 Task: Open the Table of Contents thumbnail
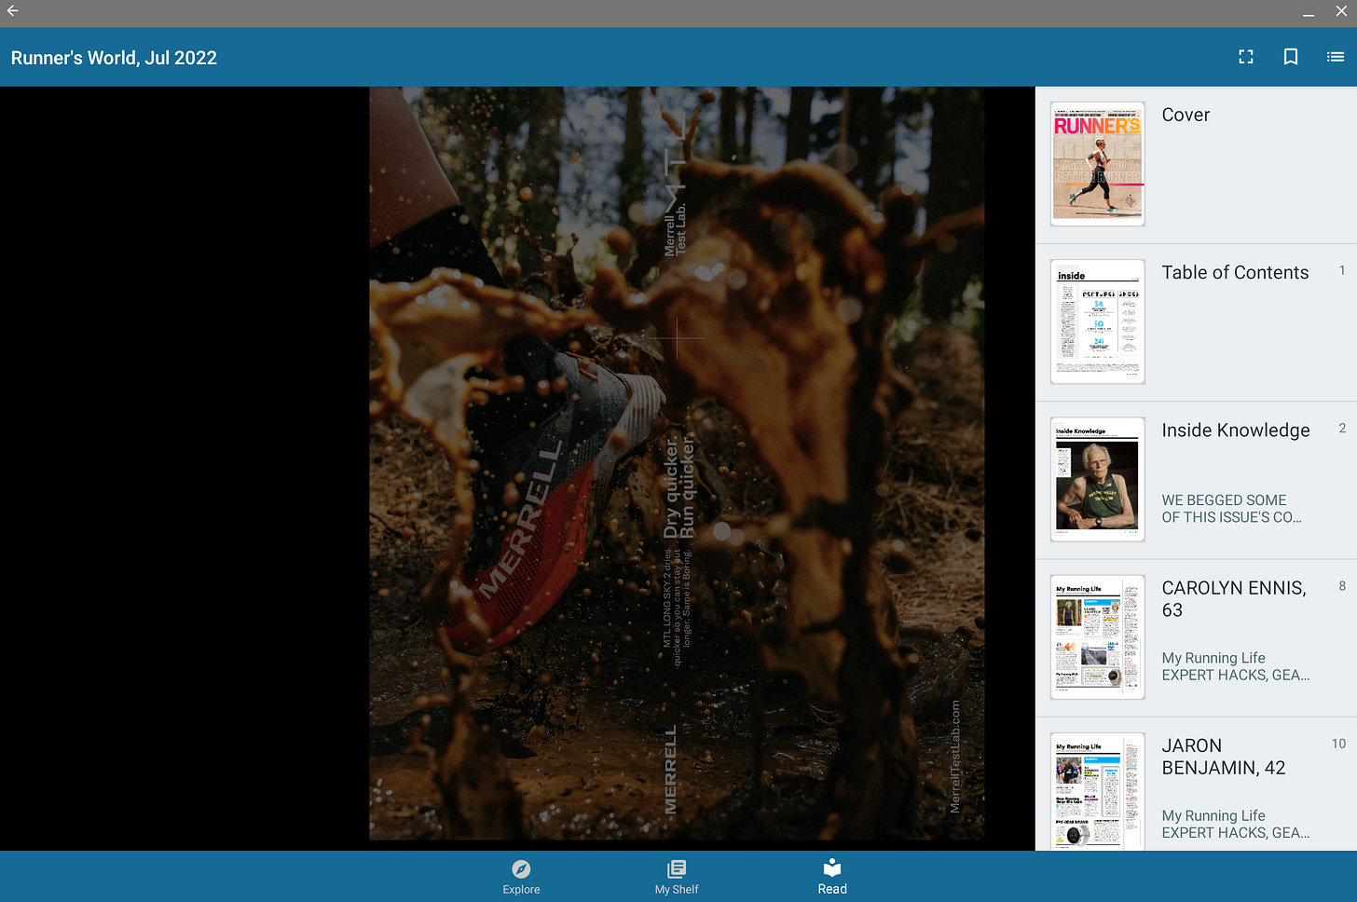1097,321
